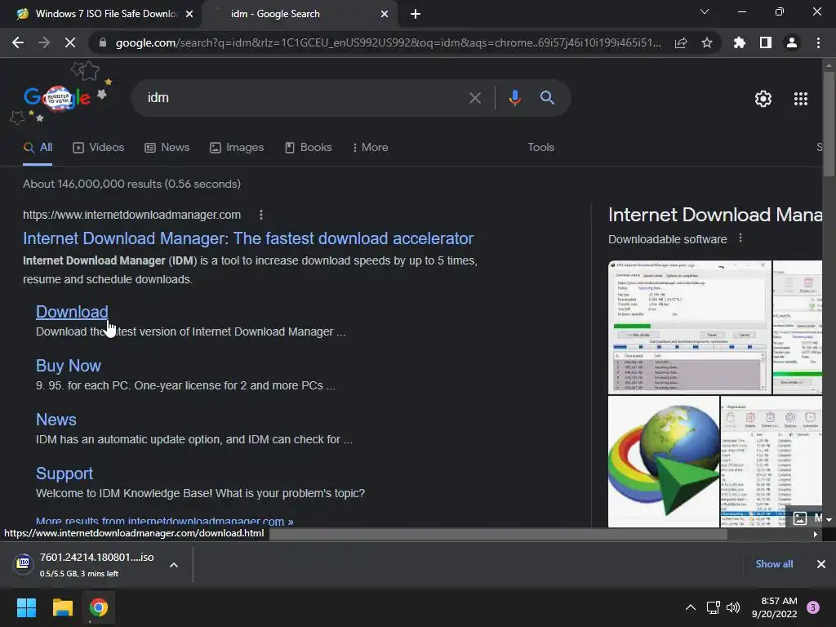Expand options for the ISO download item

point(174,565)
